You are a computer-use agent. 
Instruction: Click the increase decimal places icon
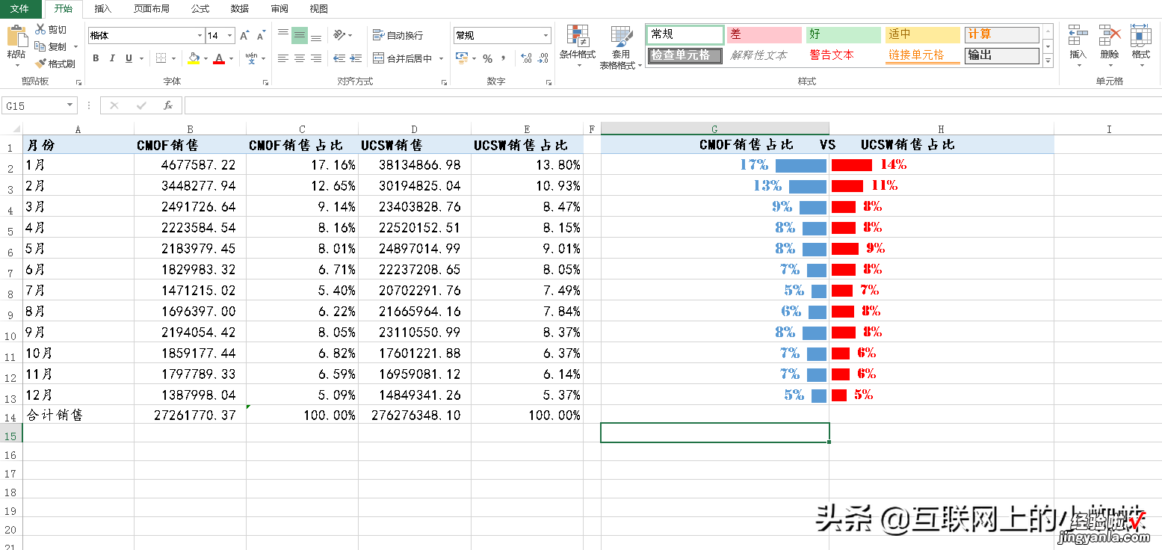pyautogui.click(x=525, y=58)
